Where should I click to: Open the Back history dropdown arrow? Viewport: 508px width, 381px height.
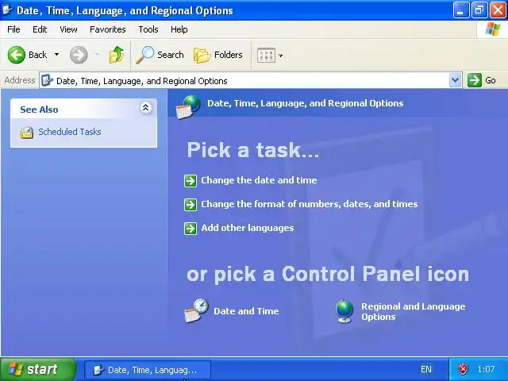point(56,55)
